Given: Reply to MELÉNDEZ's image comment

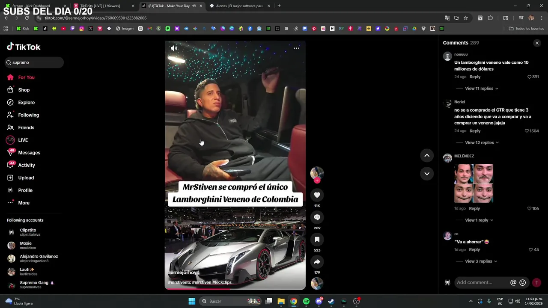Looking at the screenshot, I should pyautogui.click(x=474, y=209).
